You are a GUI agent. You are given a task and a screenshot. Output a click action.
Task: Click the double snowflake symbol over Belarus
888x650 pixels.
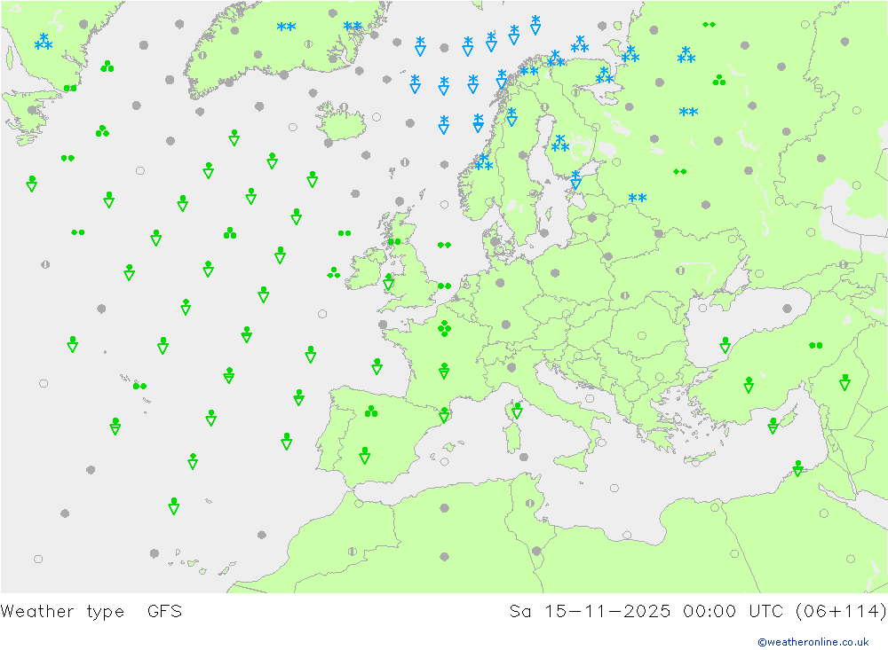(638, 198)
